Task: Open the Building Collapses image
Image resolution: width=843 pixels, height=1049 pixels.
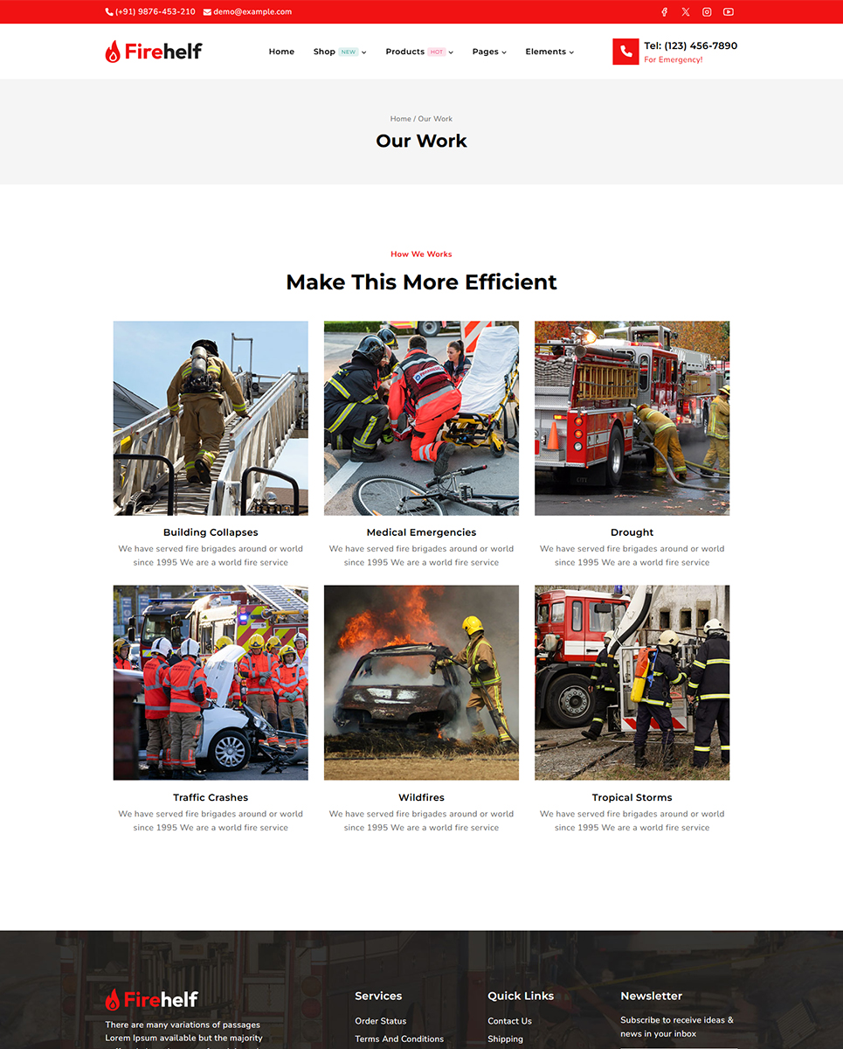Action: 211,418
